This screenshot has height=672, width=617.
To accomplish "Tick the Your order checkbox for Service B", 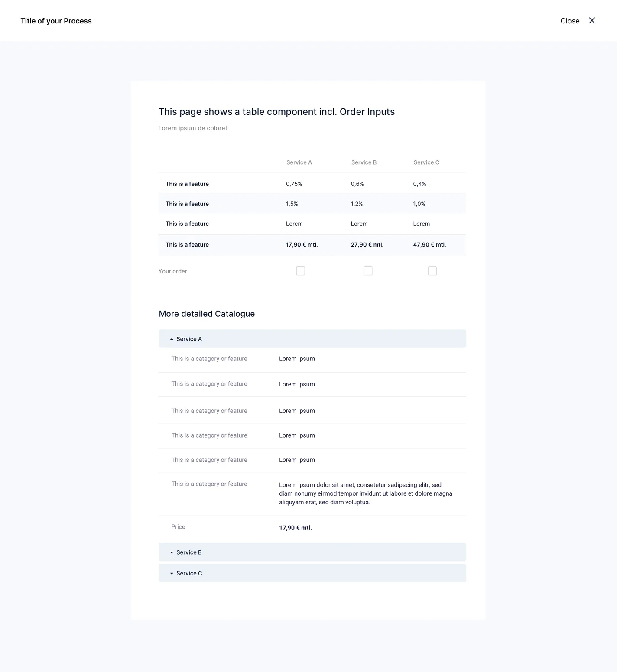I will [368, 271].
